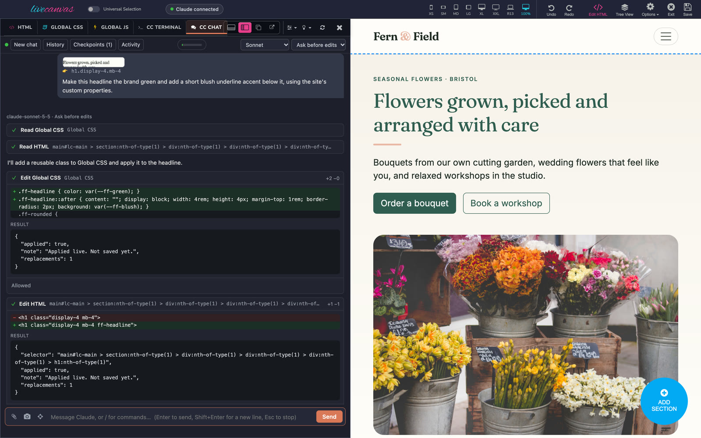Open editor in external window
This screenshot has height=438, width=701.
[272, 27]
